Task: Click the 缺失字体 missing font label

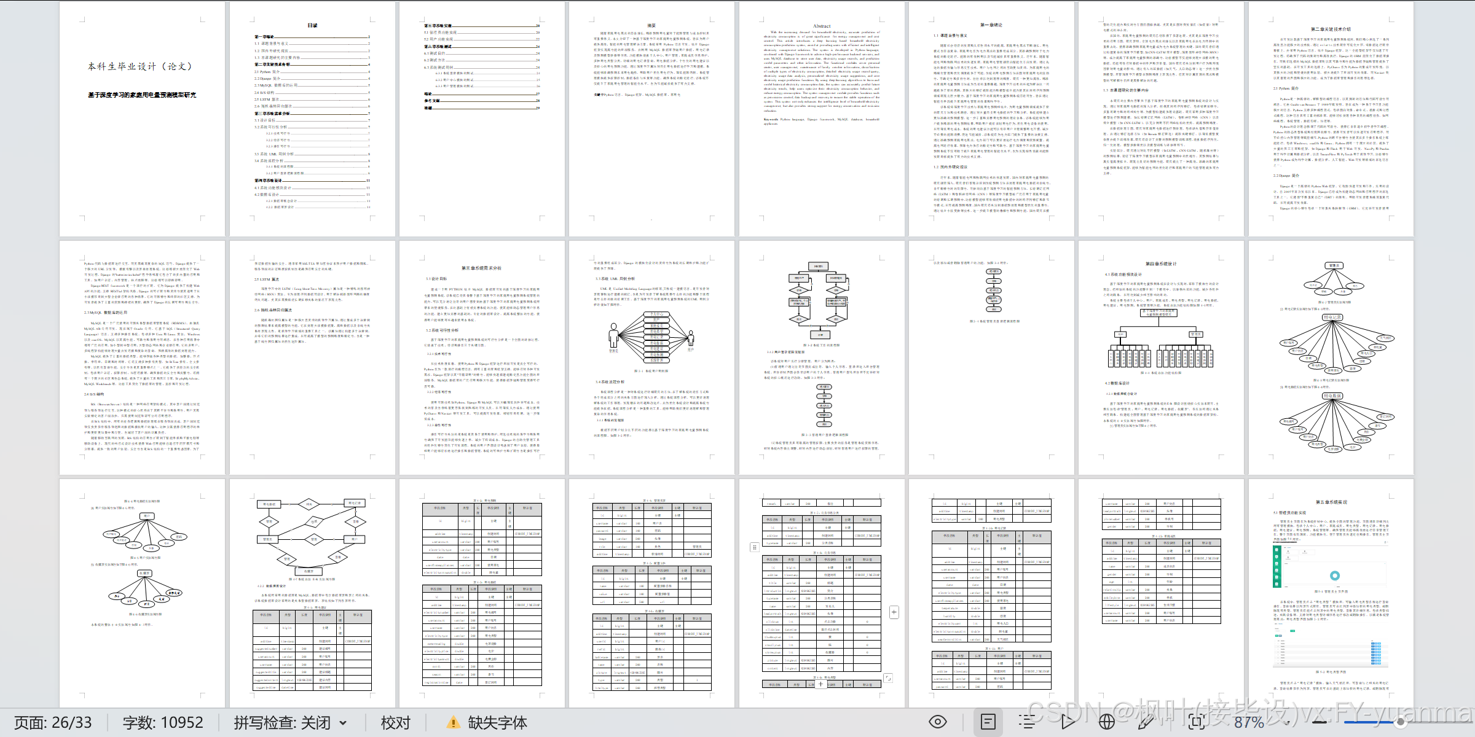Action: click(497, 723)
